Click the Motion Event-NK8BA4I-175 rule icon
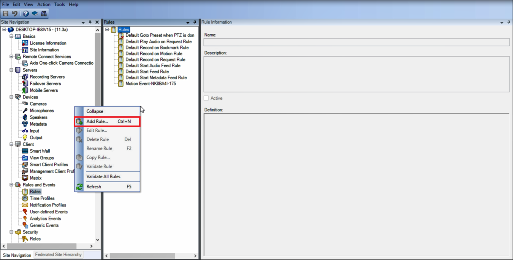Image resolution: width=513 pixels, height=260 pixels. [121, 84]
